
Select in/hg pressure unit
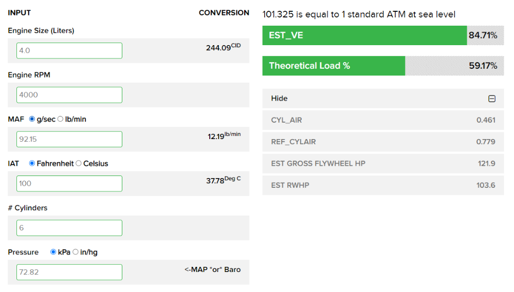[x=76, y=252]
